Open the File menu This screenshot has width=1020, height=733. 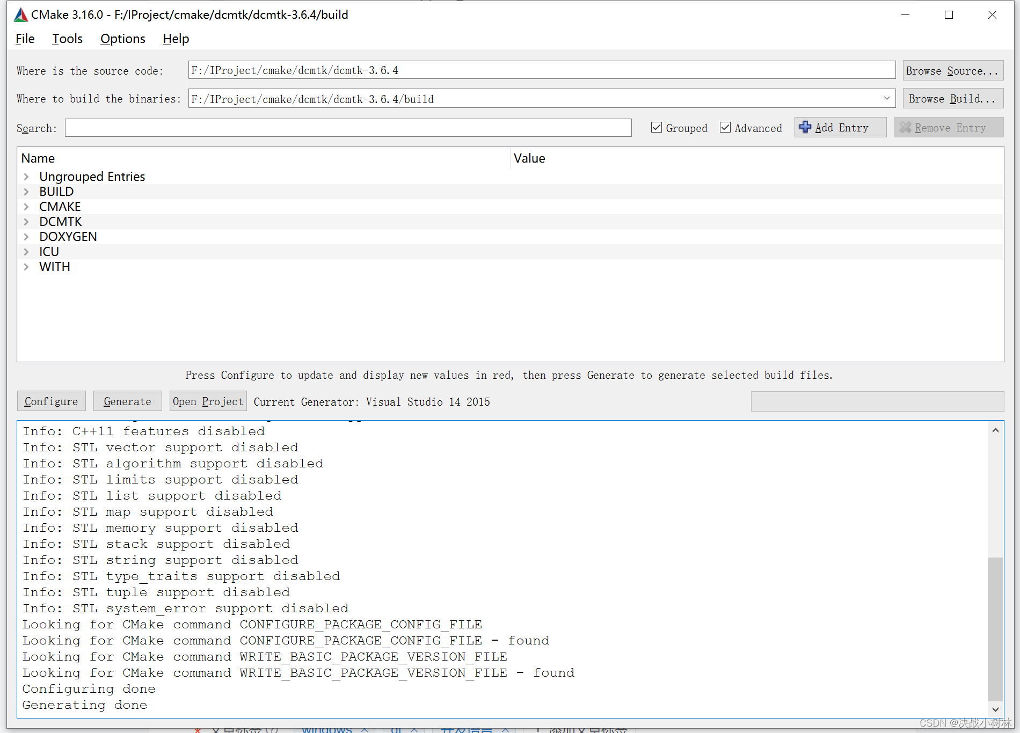(x=25, y=38)
